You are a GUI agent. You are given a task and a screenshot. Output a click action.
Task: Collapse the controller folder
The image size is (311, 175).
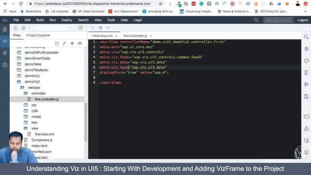point(26,93)
